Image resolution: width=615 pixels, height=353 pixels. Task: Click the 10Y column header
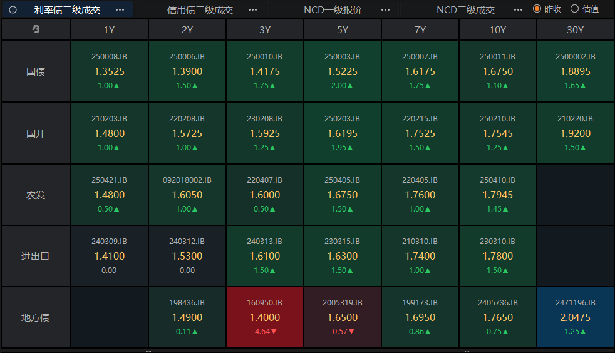coord(497,30)
